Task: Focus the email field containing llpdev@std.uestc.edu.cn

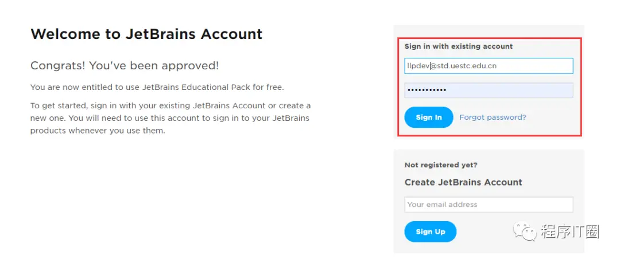Action: point(489,66)
